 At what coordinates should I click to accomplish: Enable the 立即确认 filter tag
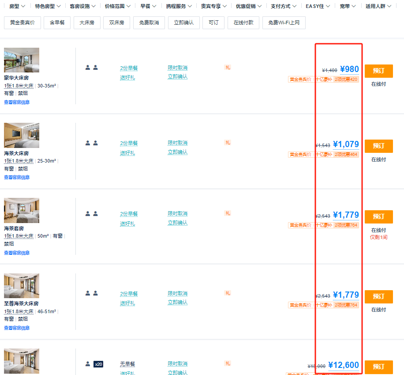184,23
